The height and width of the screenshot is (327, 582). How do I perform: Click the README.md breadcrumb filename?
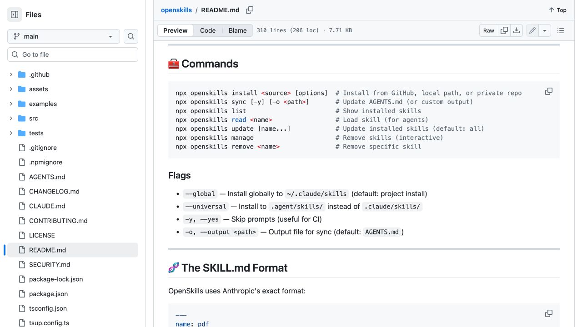[x=220, y=10]
